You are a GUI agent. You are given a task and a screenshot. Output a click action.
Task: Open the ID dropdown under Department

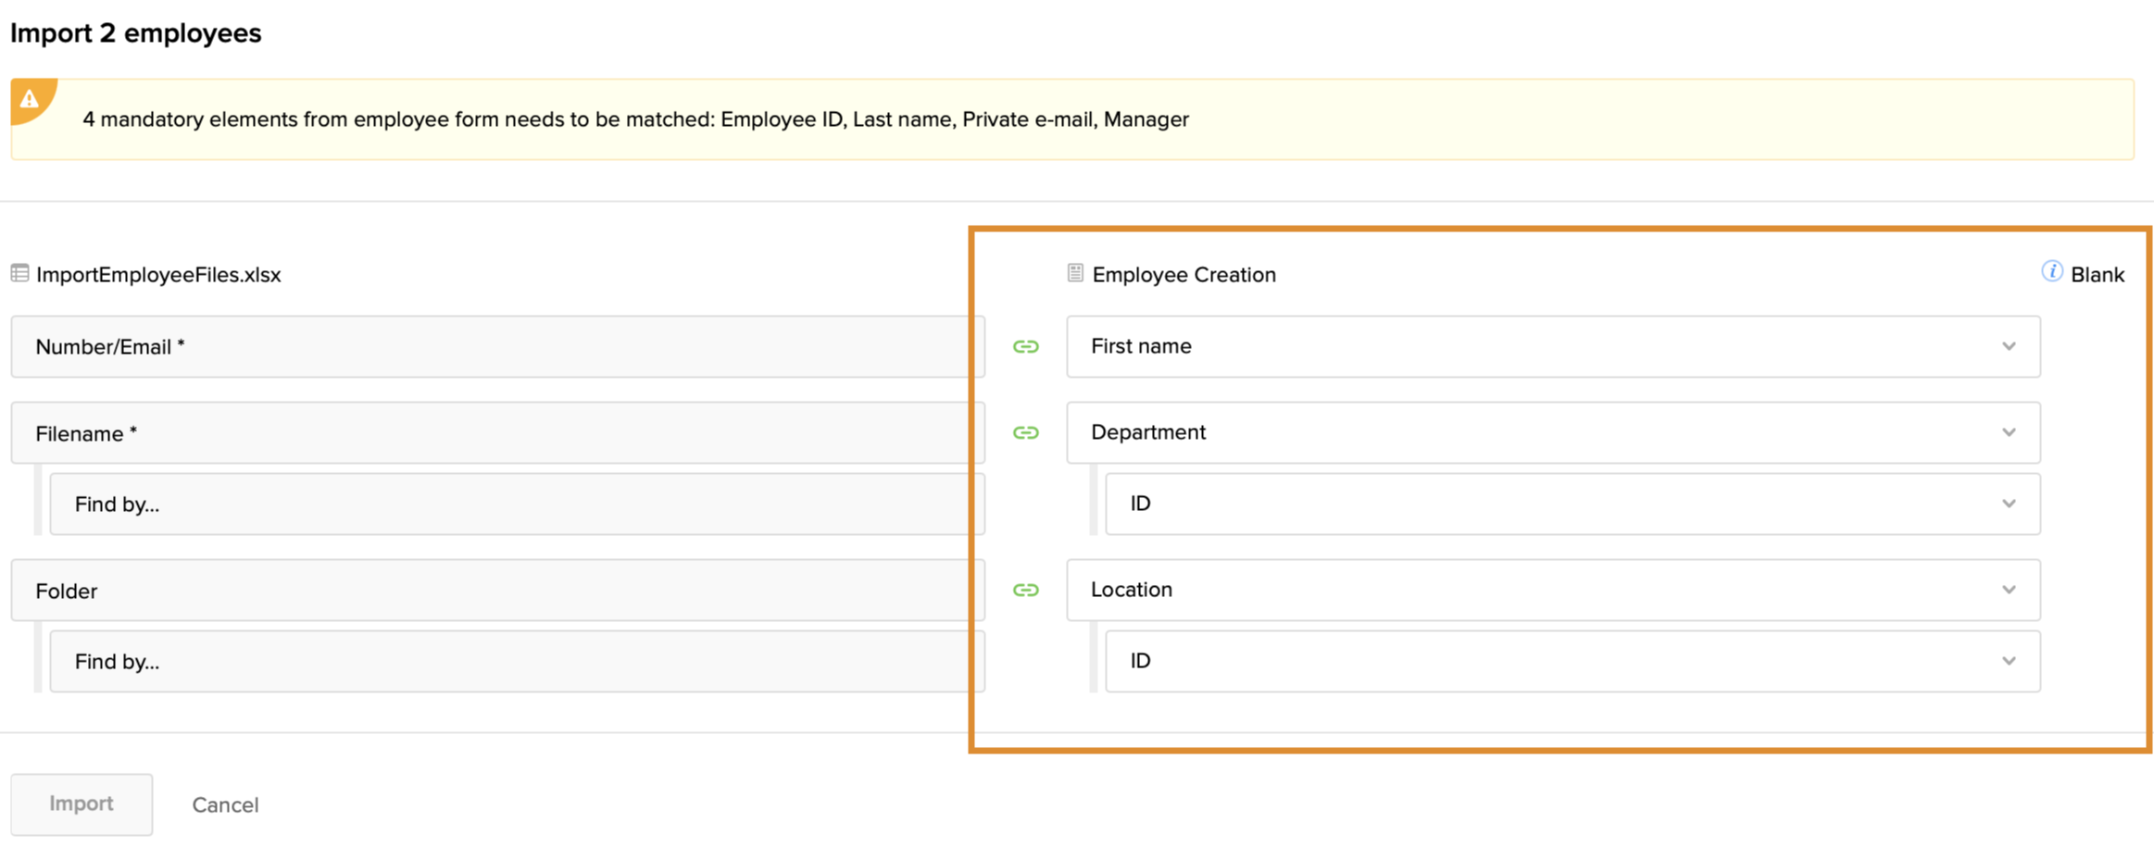1572,504
